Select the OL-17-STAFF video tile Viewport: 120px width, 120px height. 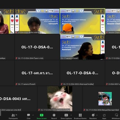83,21
